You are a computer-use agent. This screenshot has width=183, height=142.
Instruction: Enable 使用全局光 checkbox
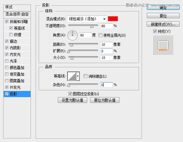coord(100,35)
